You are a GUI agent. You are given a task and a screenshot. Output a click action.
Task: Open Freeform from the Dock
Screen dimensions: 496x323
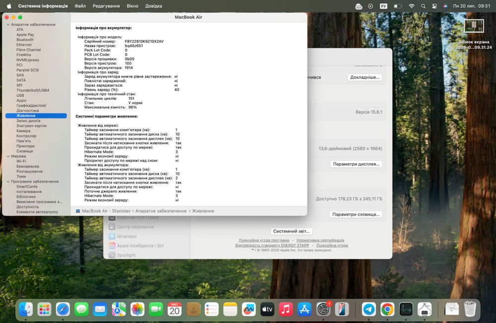(x=248, y=309)
